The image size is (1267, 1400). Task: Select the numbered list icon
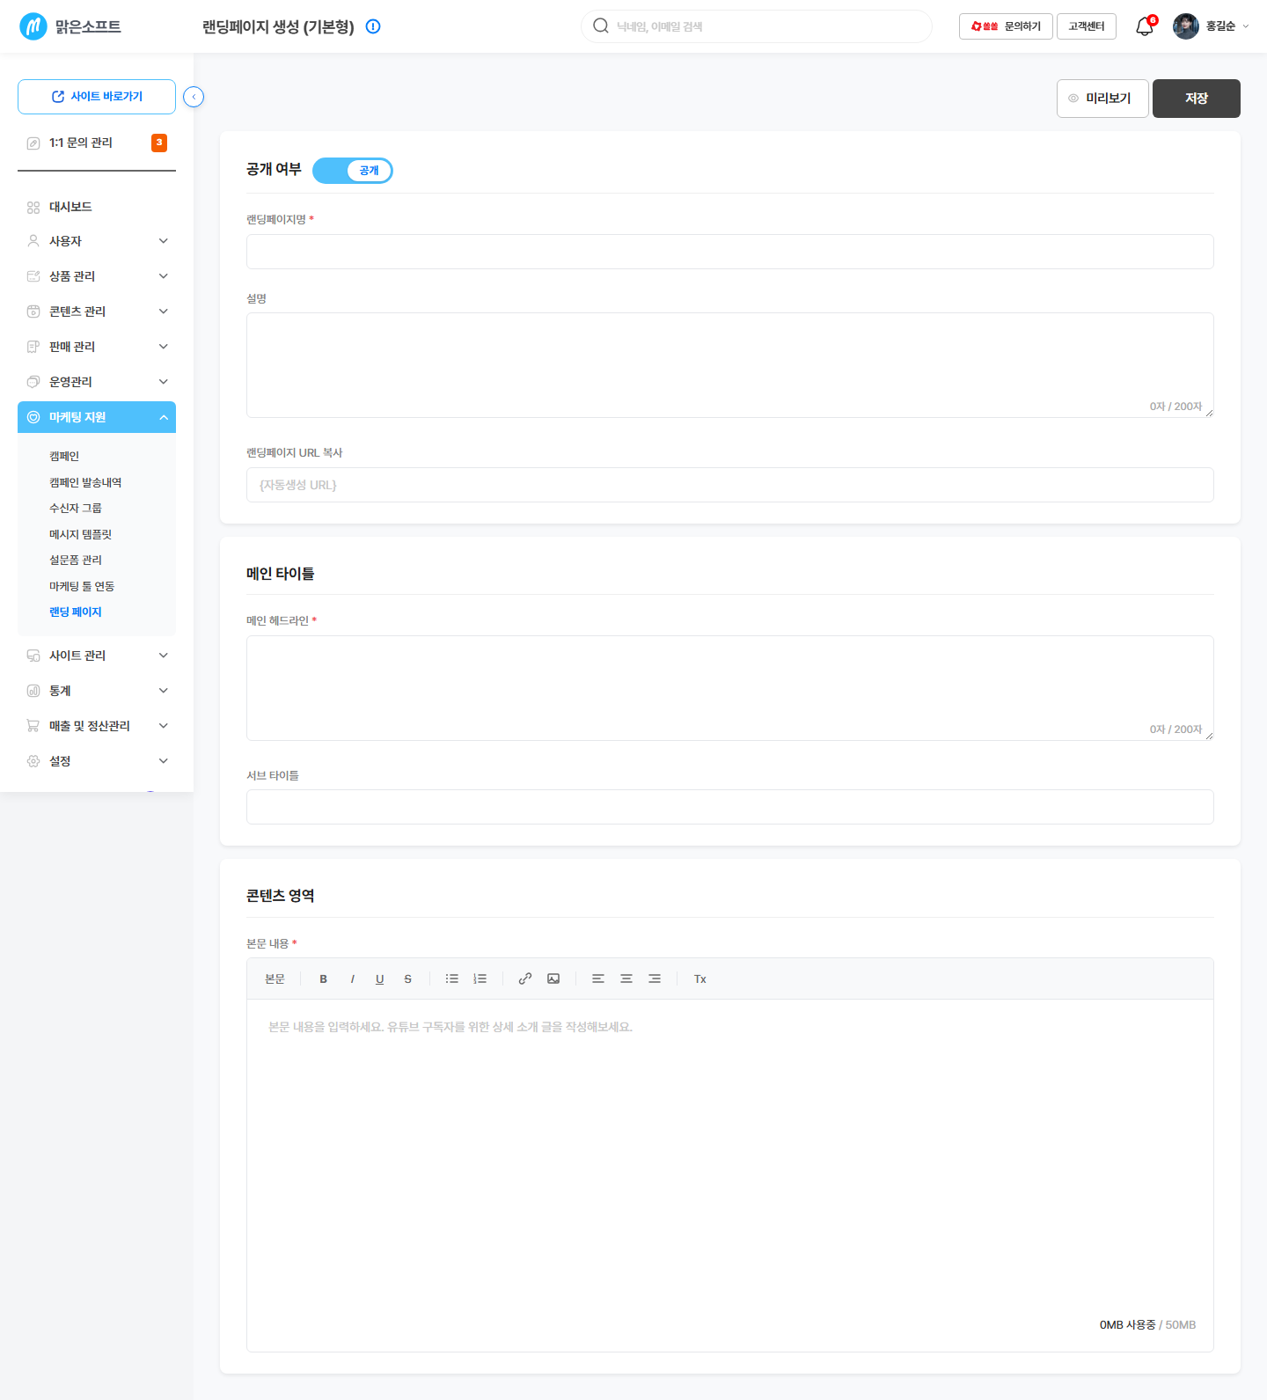pyautogui.click(x=480, y=979)
